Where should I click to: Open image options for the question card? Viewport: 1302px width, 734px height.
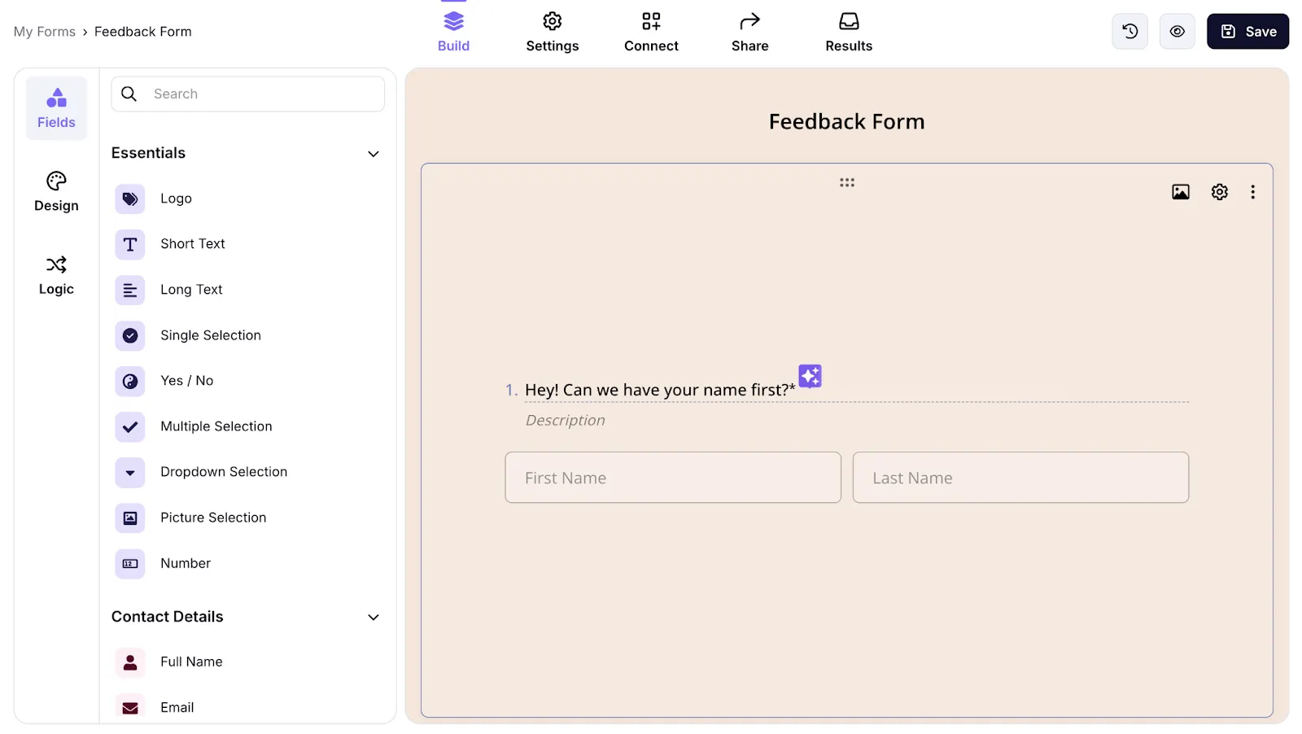(1181, 191)
